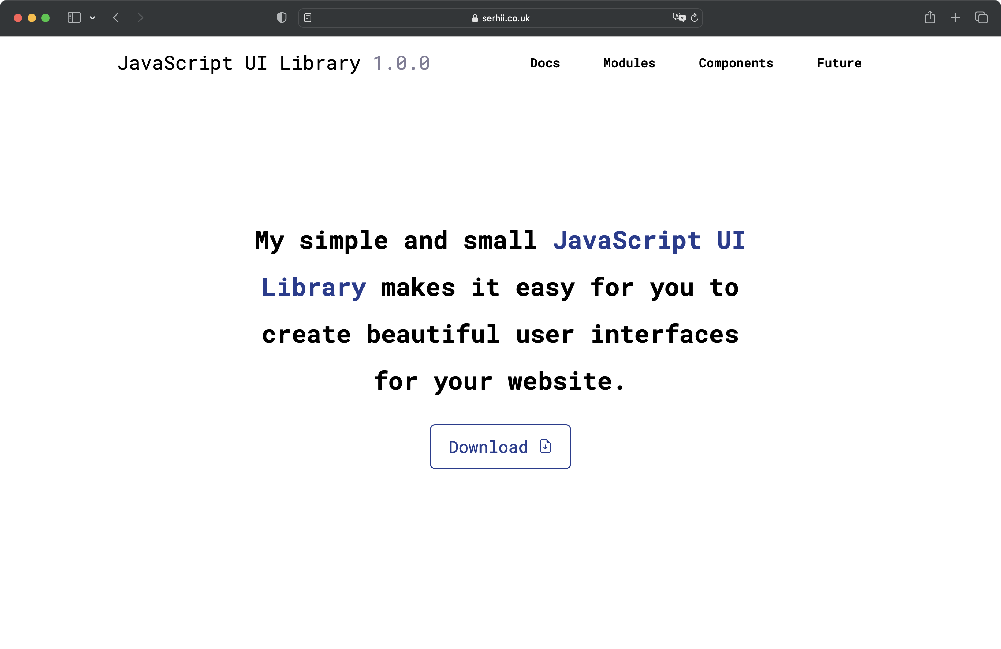
Task: Select the Future nav link
Action: pyautogui.click(x=839, y=63)
